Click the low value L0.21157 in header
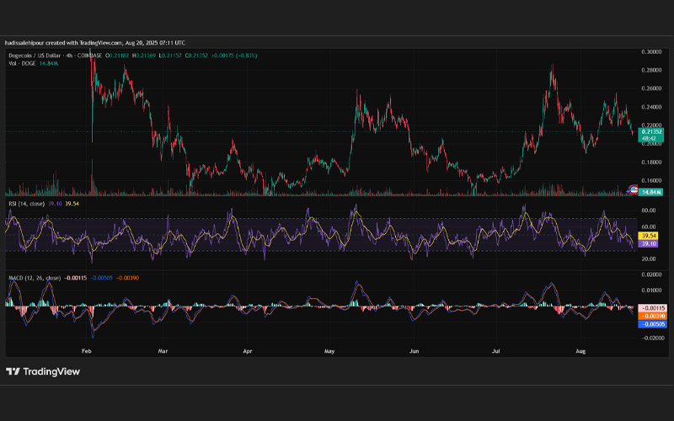Image resolution: width=674 pixels, height=421 pixels. (x=170, y=56)
